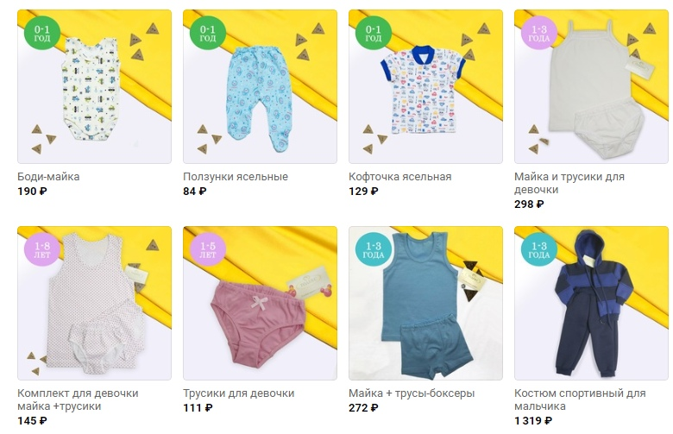Open the white tank top and panties image
The image size is (673, 434).
(591, 87)
